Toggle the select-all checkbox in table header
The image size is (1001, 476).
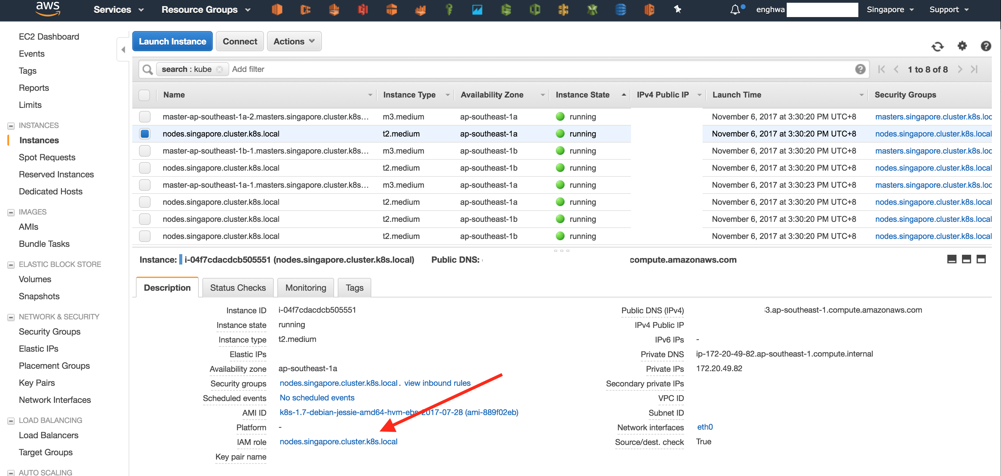click(144, 95)
